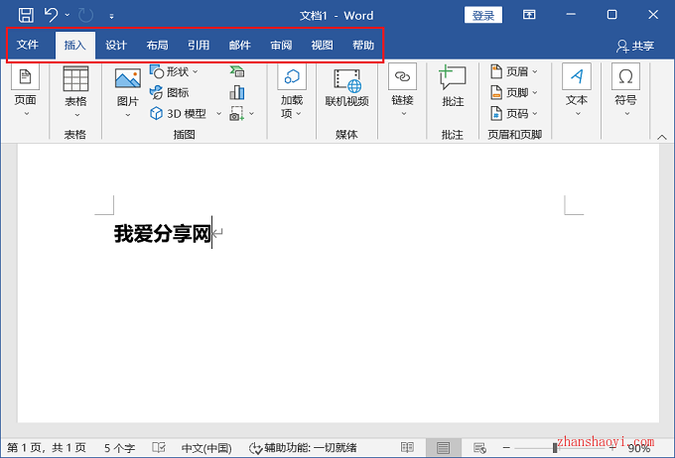Click the zoom slider handle
Screen dimensions: 675x458
(555, 448)
